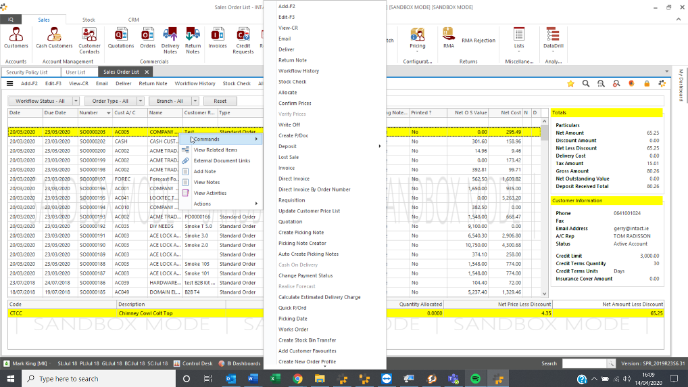Launch Spotify from the Windows taskbar
The height and width of the screenshot is (387, 688).
(x=474, y=379)
